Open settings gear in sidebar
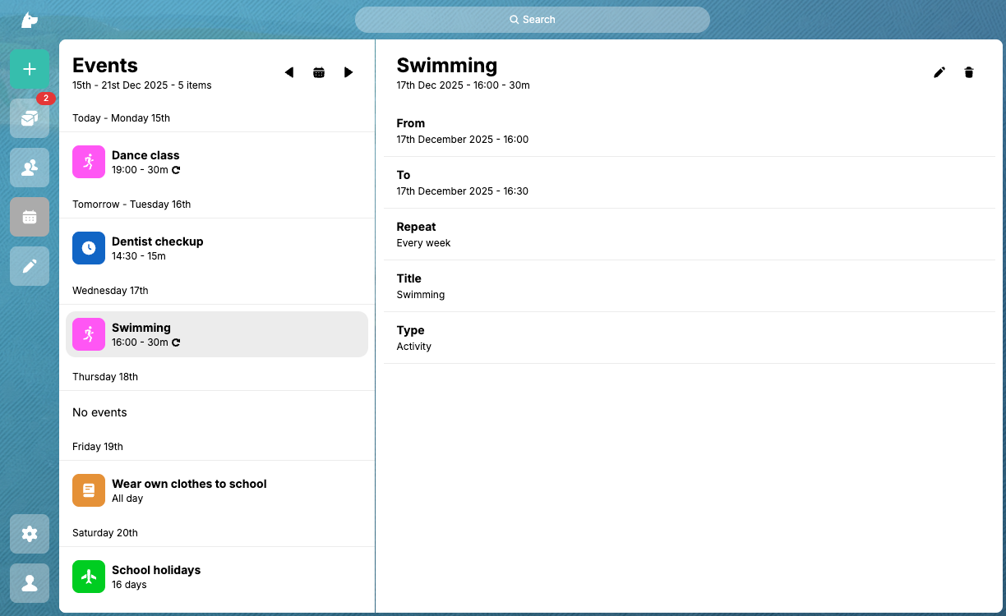The height and width of the screenshot is (616, 1006). (30, 534)
